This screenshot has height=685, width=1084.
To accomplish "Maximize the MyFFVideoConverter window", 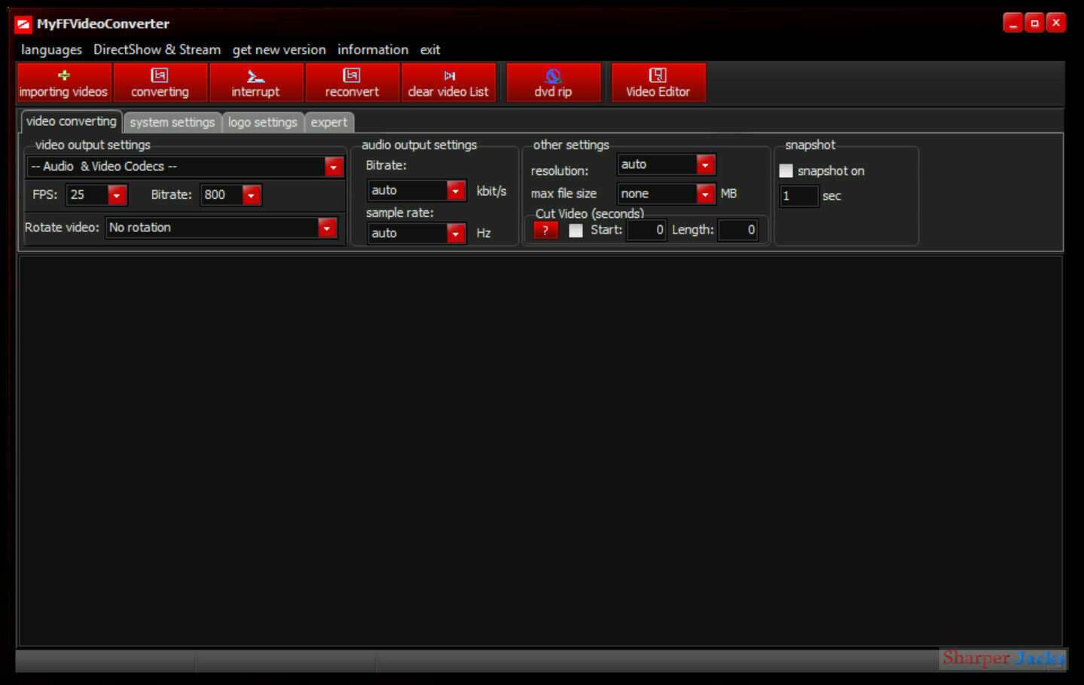I will pyautogui.click(x=1035, y=23).
